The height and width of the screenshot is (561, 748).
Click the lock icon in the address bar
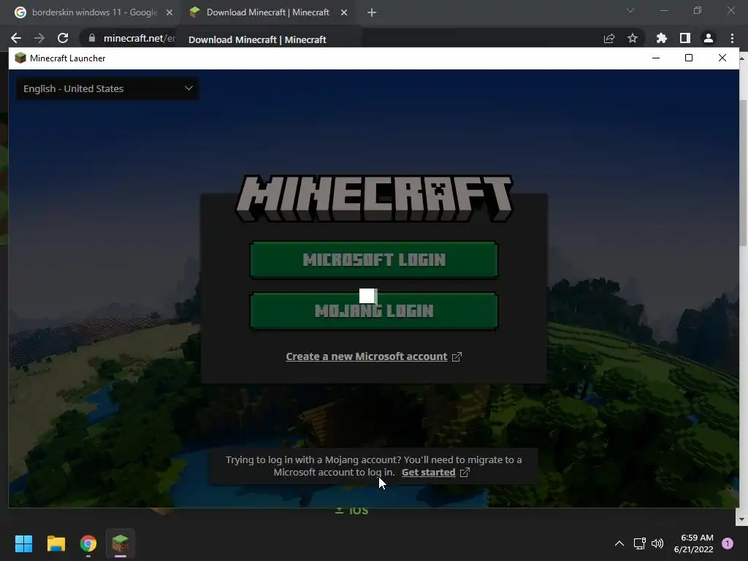point(92,38)
